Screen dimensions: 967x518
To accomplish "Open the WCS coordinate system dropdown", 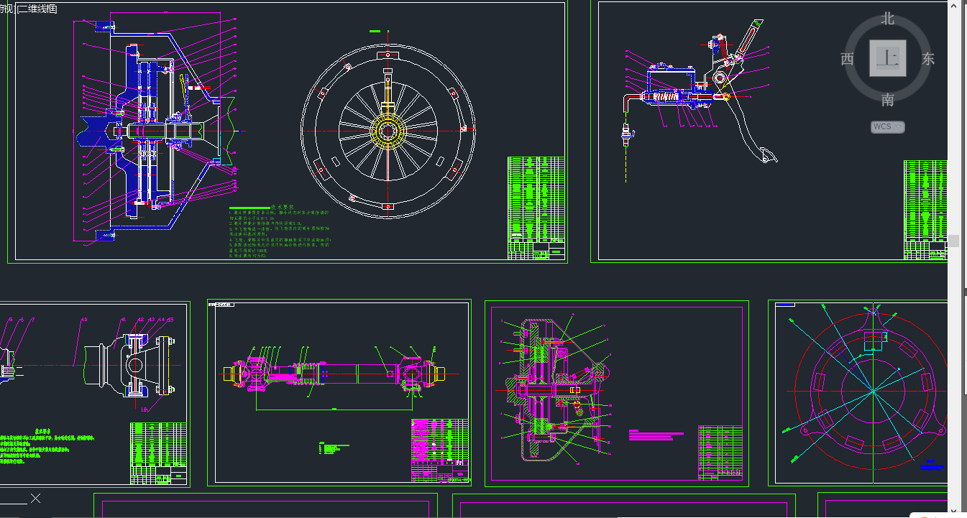I will point(888,126).
